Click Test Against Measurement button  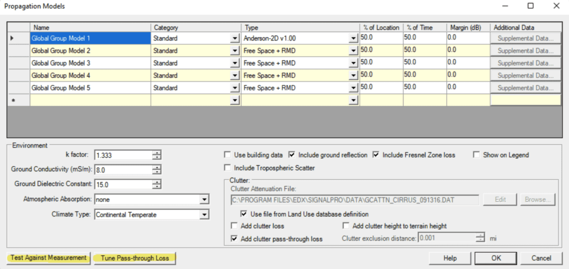(48, 257)
